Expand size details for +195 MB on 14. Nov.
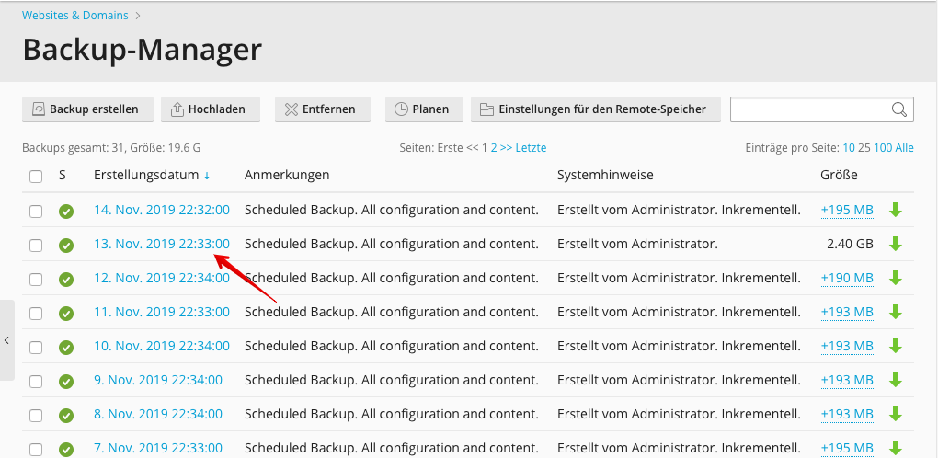The image size is (938, 458). 847,210
